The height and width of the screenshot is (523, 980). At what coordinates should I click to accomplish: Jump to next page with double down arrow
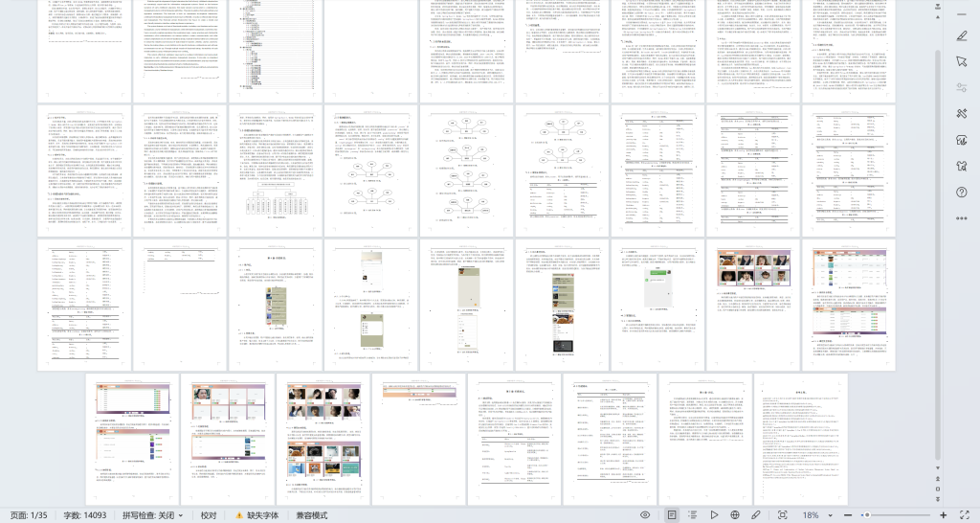coord(937,499)
